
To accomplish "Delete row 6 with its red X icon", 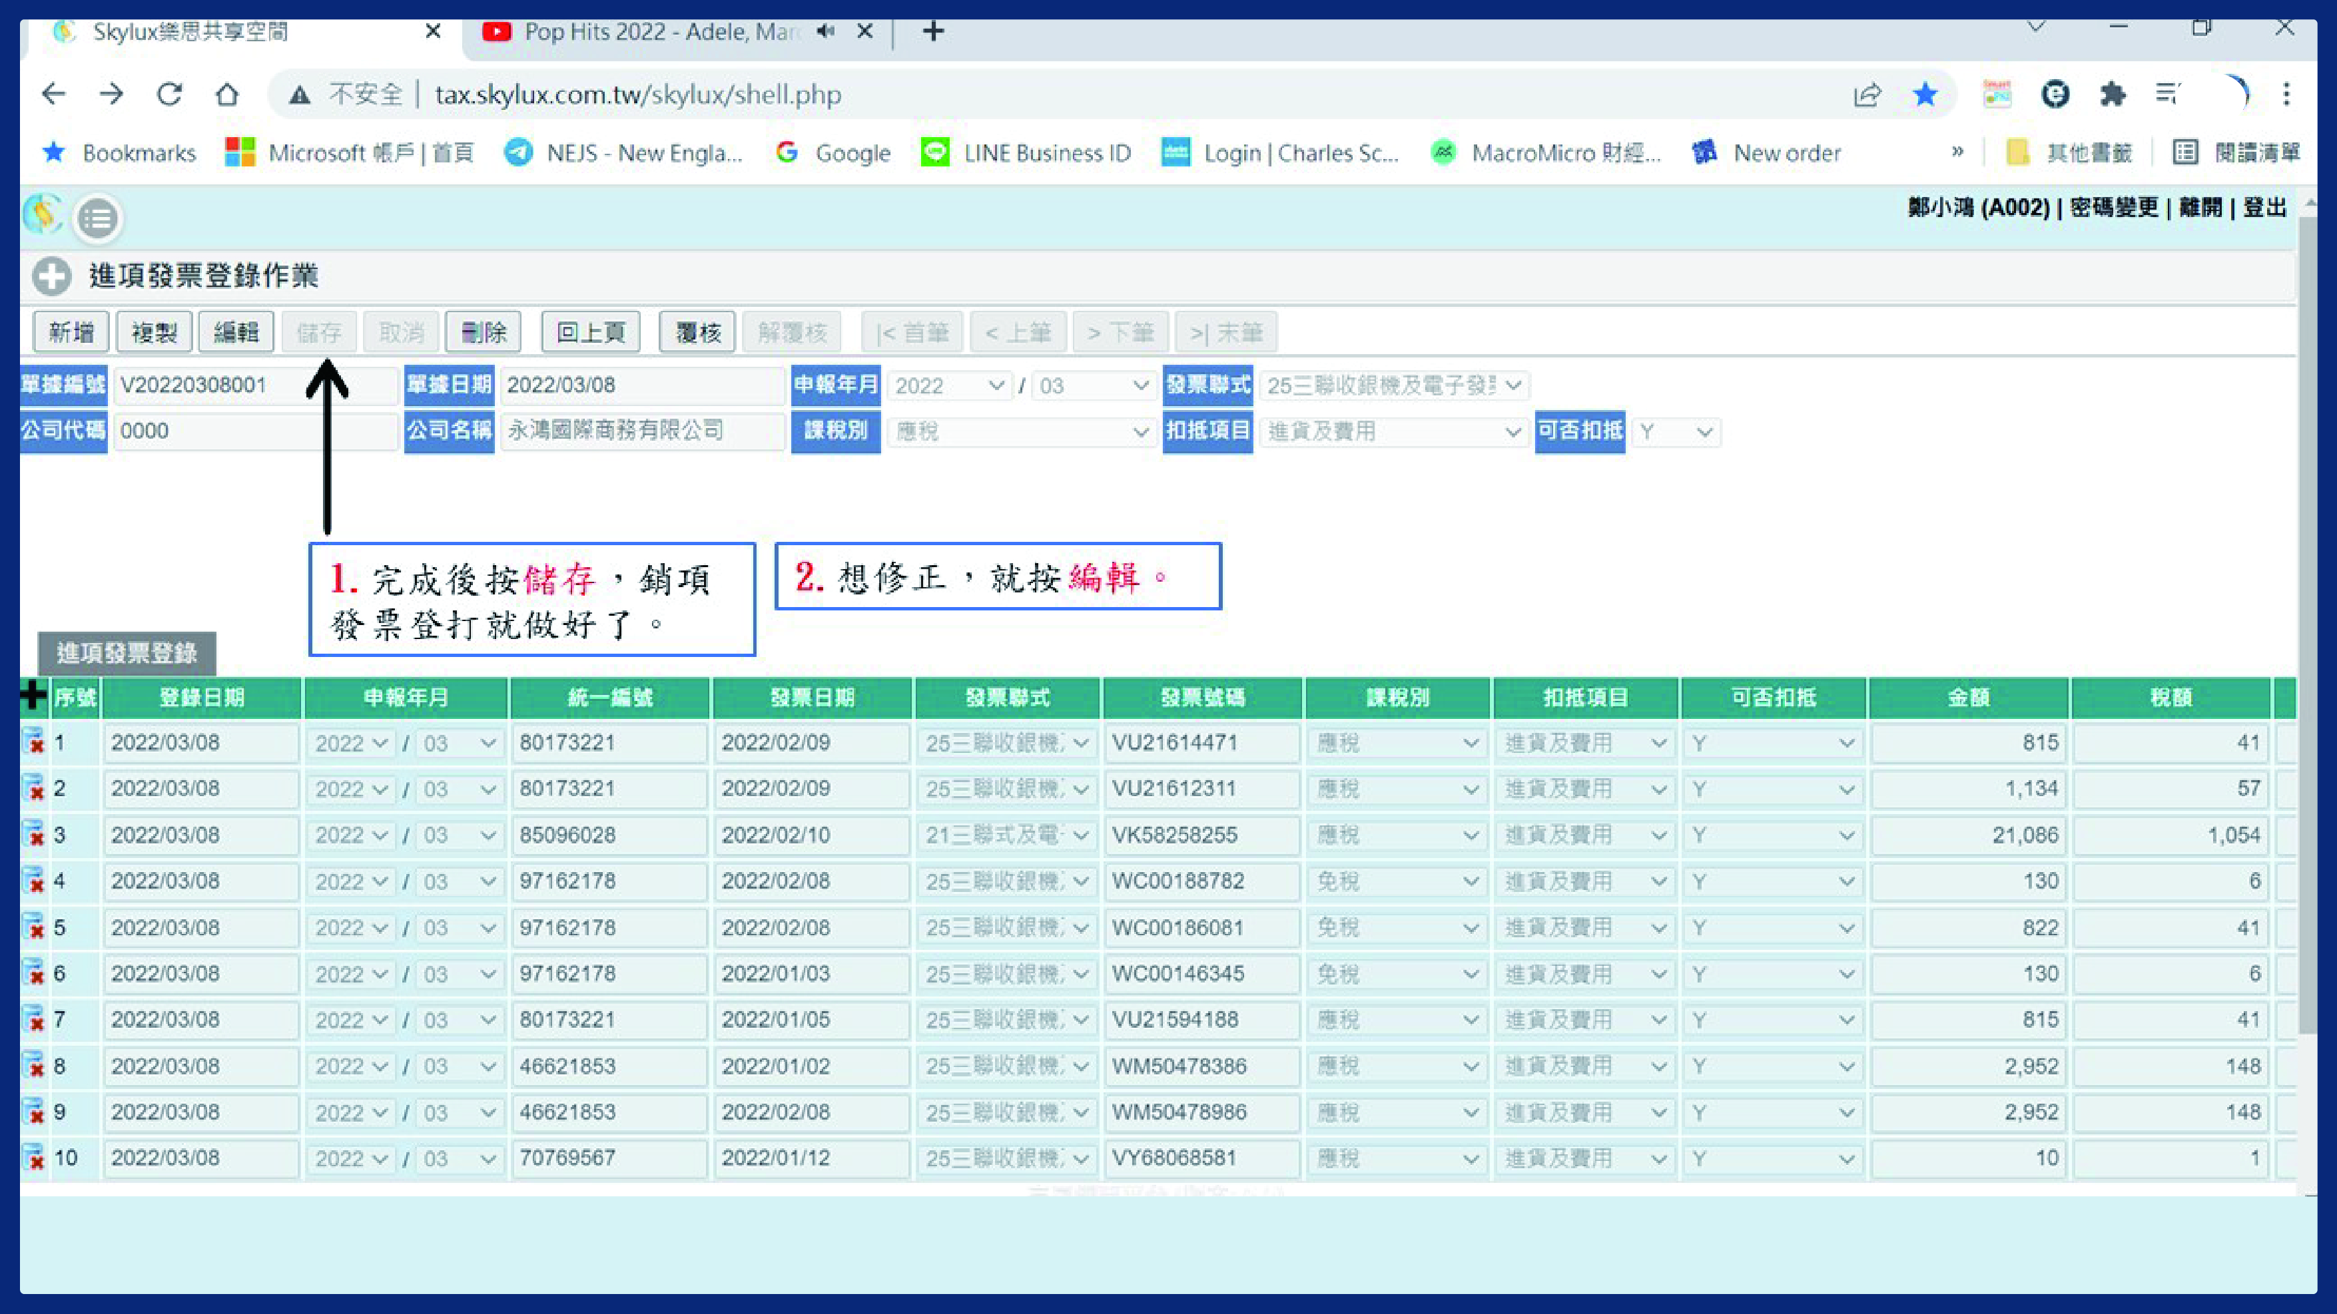I will (33, 973).
